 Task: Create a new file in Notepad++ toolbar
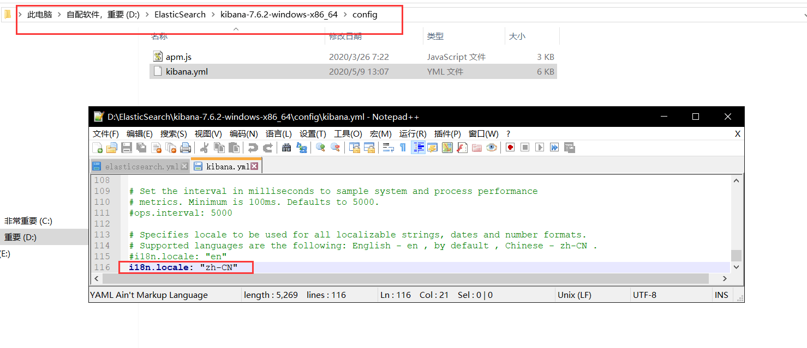(98, 148)
